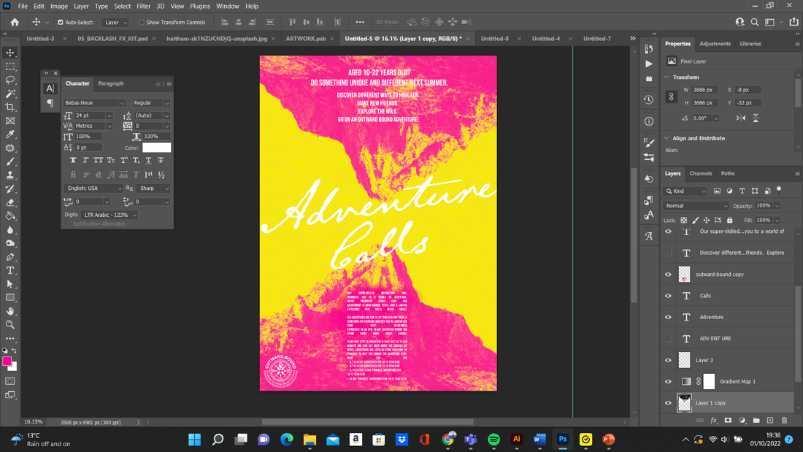
Task: Click the layer Opacity field
Action: (764, 206)
